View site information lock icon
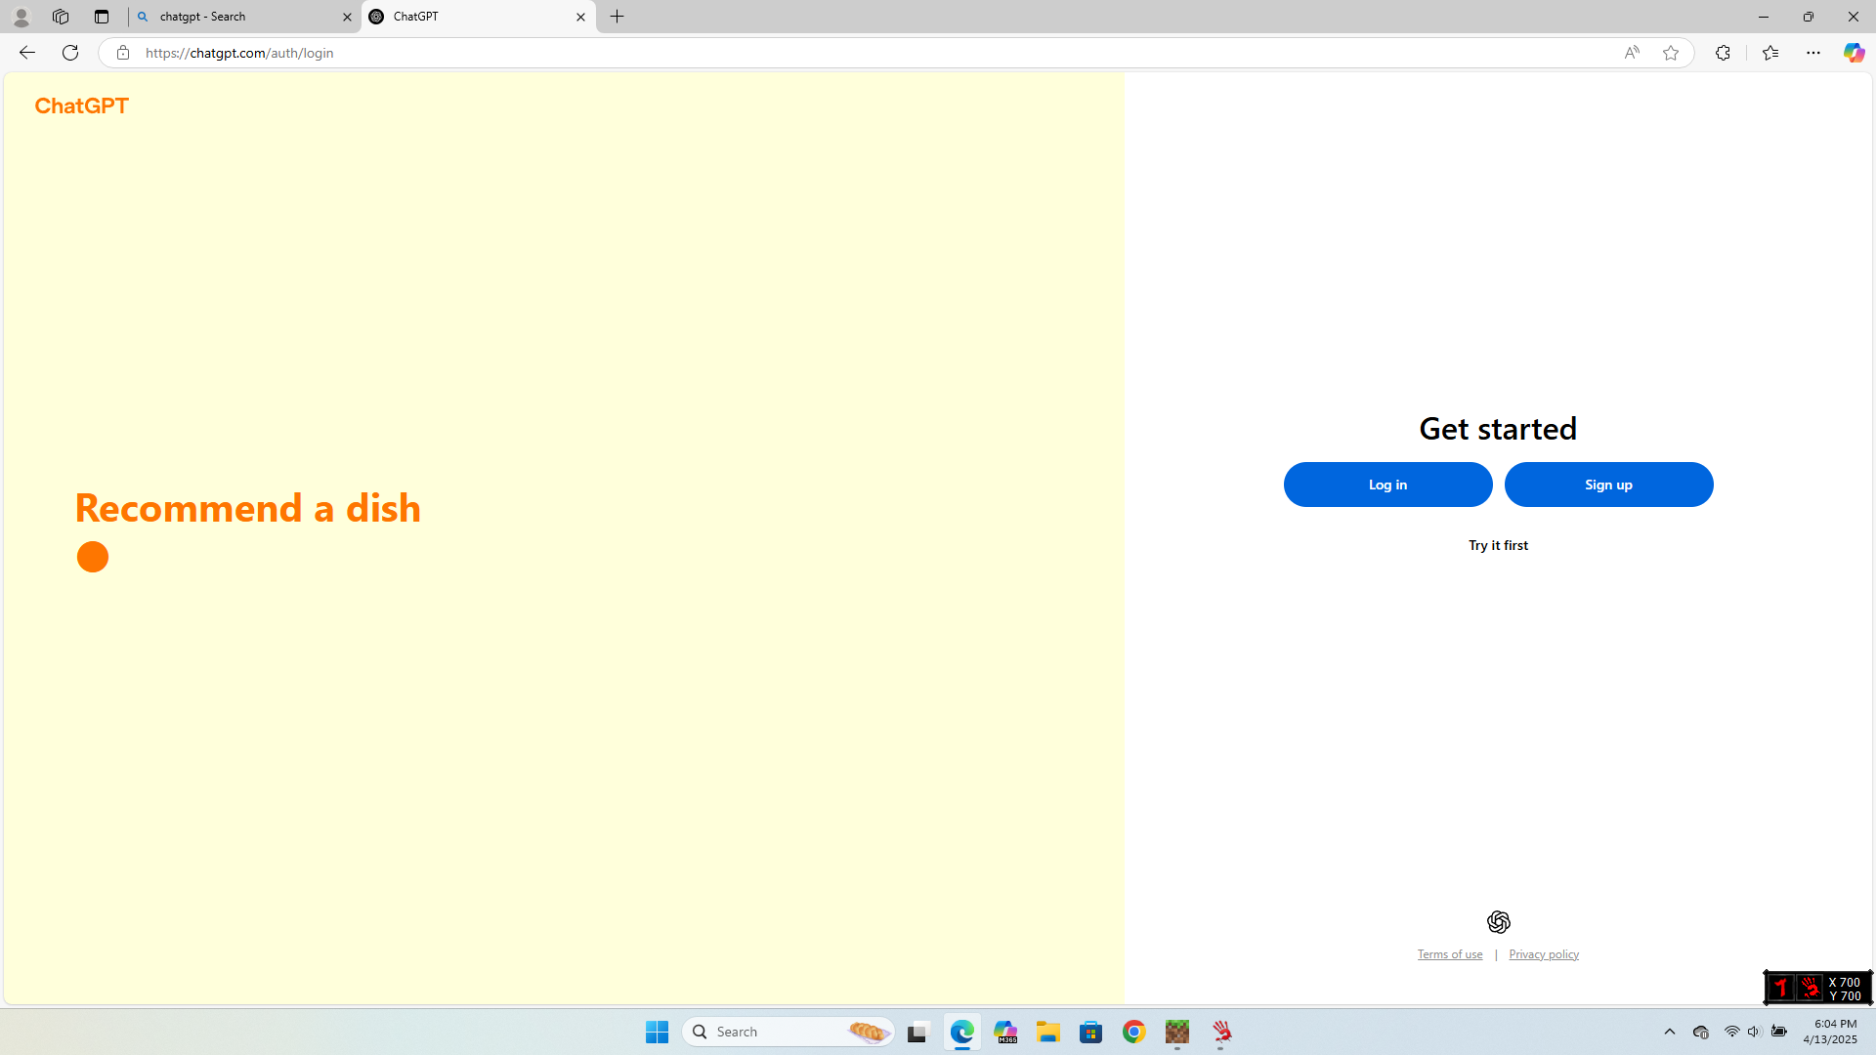The image size is (1876, 1055). [123, 53]
